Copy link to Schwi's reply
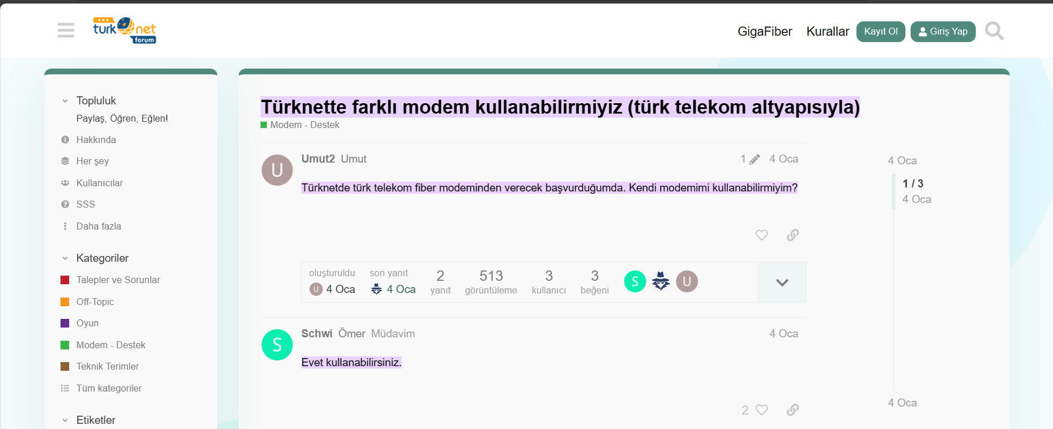This screenshot has height=429, width=1053. click(x=793, y=409)
